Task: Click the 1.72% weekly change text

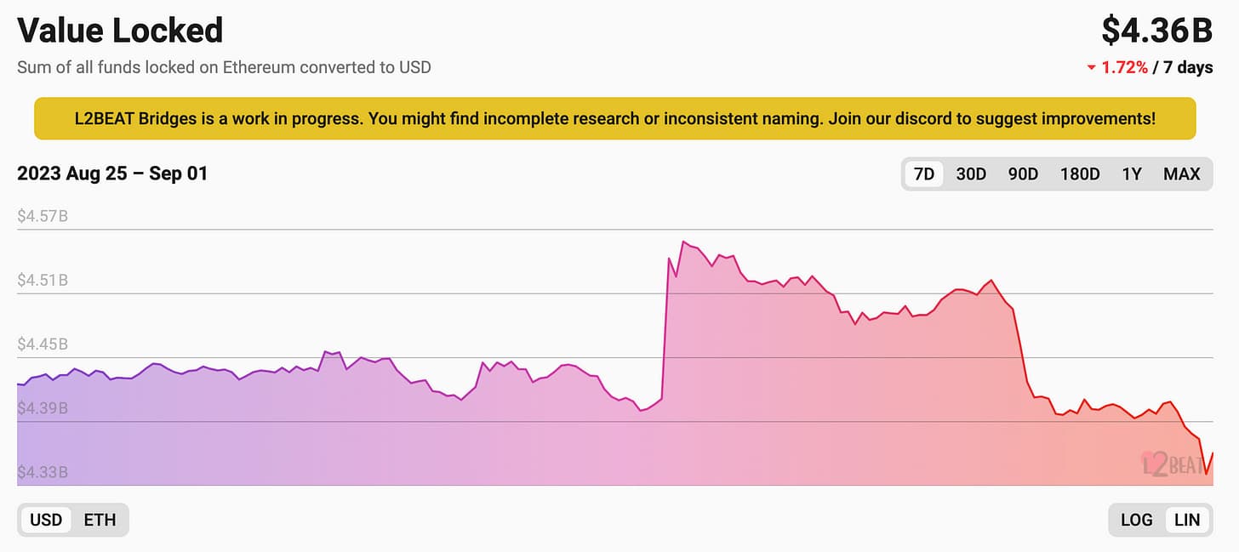Action: pyautogui.click(x=1124, y=68)
